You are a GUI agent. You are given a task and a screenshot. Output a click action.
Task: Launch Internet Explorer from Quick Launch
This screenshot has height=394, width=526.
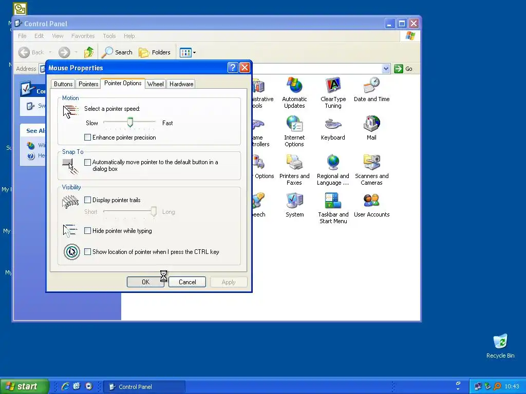65,386
